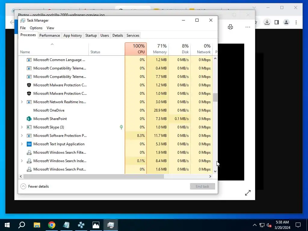Switch to the Startup tab
Image resolution: width=308 pixels, height=231 pixels.
[x=91, y=35]
